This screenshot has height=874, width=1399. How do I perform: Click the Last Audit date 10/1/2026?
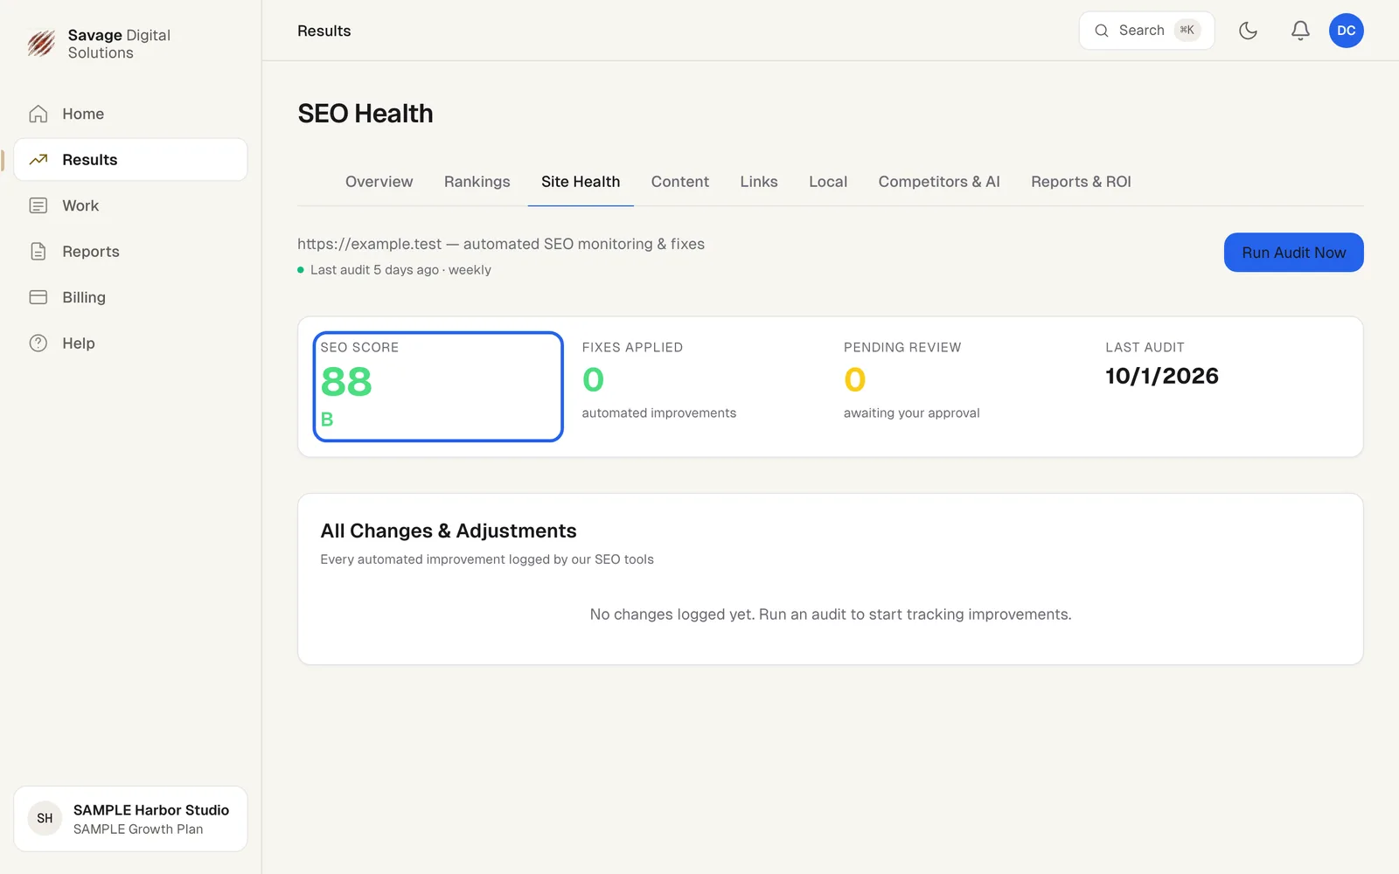coord(1162,376)
